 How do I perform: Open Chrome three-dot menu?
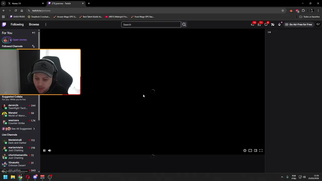(318, 11)
